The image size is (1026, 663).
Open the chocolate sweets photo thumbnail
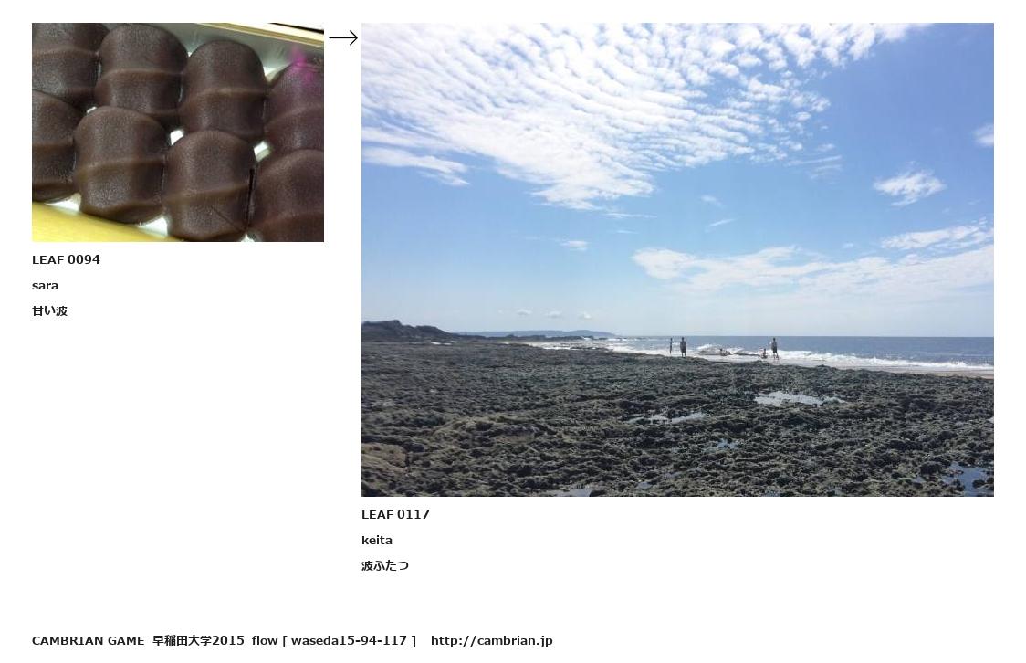coord(178,132)
